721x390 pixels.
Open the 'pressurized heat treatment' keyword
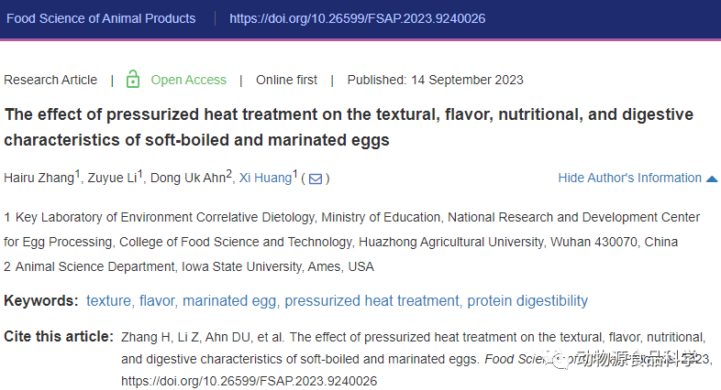click(x=372, y=300)
